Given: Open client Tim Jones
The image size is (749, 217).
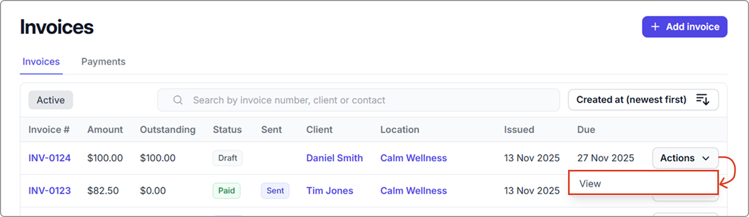Looking at the screenshot, I should tap(330, 191).
